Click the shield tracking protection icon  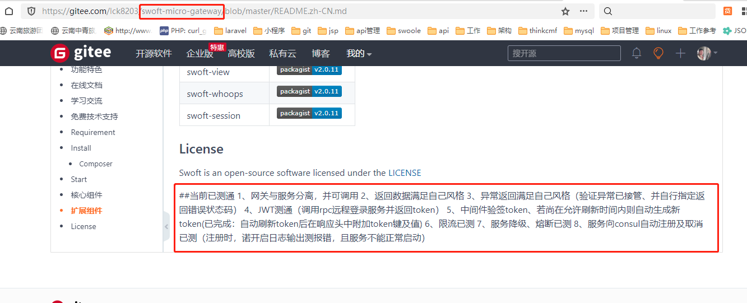31,11
